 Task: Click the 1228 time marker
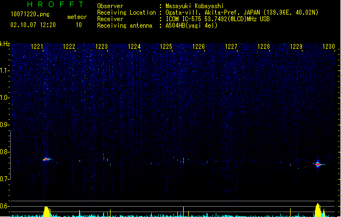point(263,47)
